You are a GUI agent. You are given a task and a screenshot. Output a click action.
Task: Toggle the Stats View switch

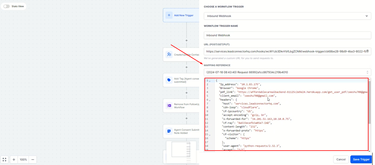point(6,6)
